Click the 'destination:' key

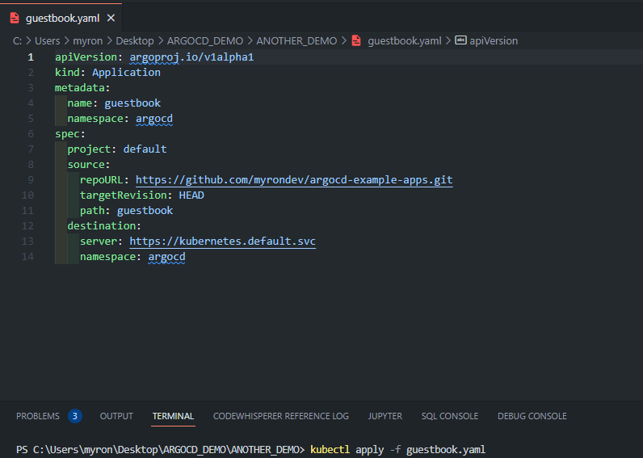pyautogui.click(x=104, y=226)
